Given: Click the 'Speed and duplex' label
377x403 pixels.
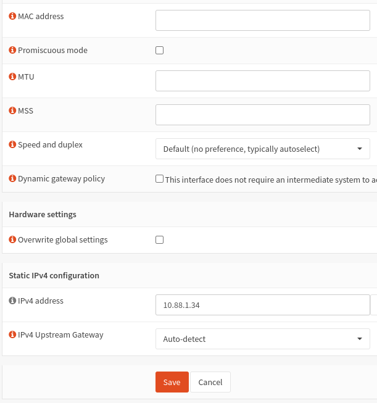Looking at the screenshot, I should click(50, 144).
